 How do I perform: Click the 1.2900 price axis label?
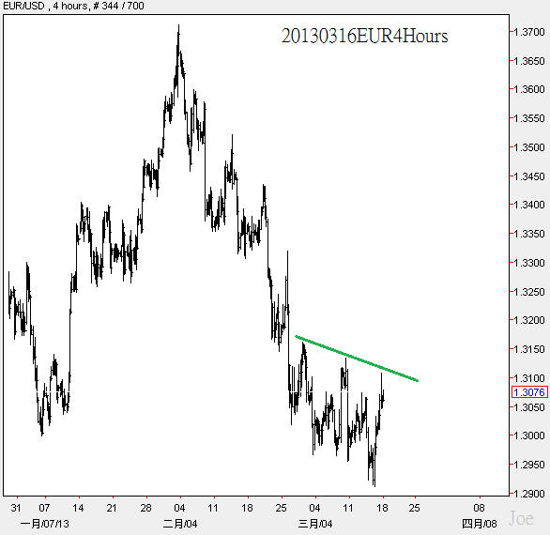[x=529, y=494]
